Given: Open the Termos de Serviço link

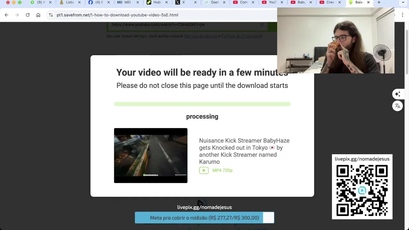Looking at the screenshot, I should point(201,36).
